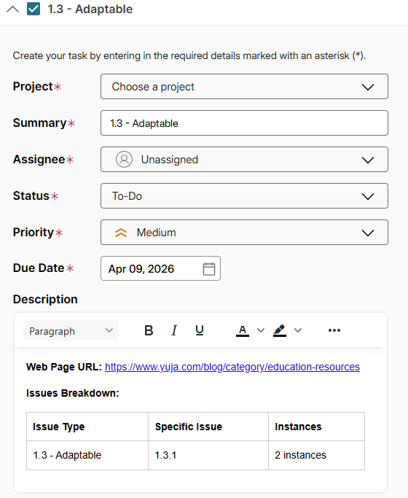The width and height of the screenshot is (408, 498).
Task: Click the 1.3.1 table cell
Action: tap(208, 455)
